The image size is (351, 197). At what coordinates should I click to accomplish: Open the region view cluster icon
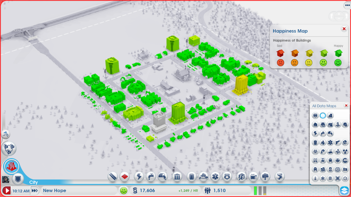9,148
